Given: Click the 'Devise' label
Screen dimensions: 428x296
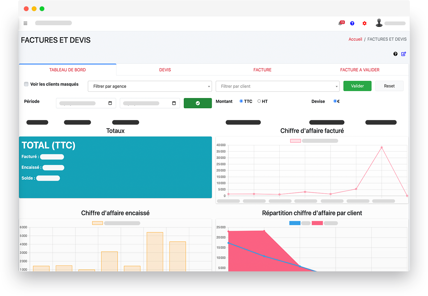Looking at the screenshot, I should coord(318,101).
